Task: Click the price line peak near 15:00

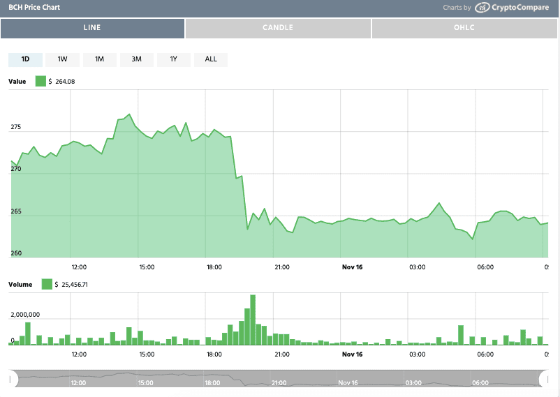Action: 128,114
